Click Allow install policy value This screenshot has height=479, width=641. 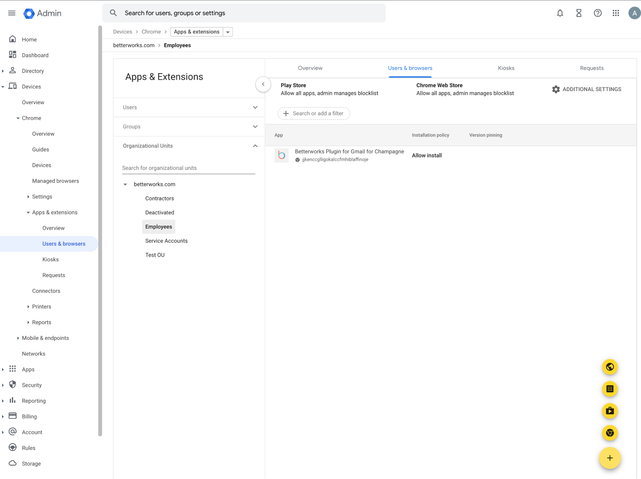pos(426,155)
